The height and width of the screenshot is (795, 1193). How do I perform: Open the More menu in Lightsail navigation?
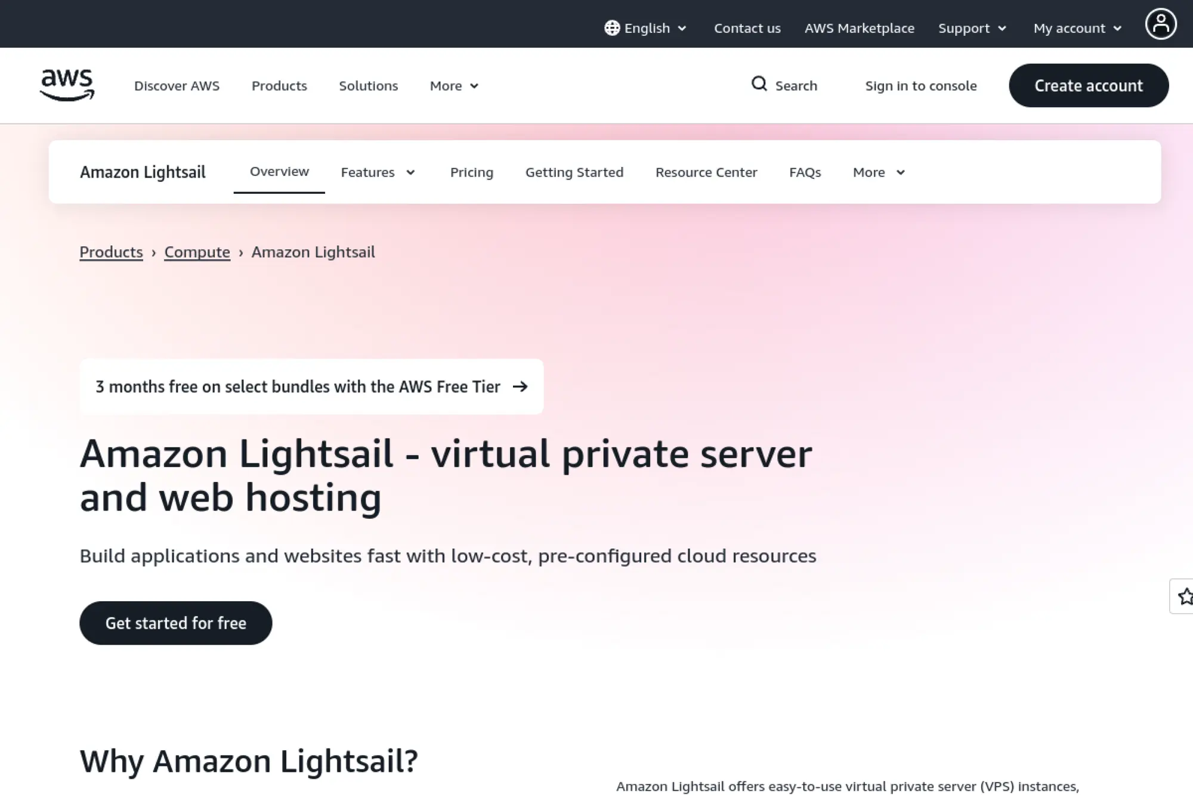tap(877, 172)
